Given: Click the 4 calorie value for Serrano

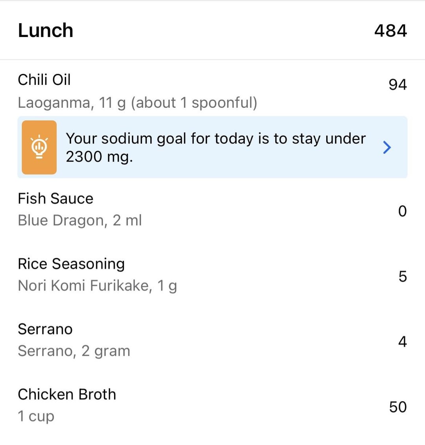Looking at the screenshot, I should [x=403, y=342].
